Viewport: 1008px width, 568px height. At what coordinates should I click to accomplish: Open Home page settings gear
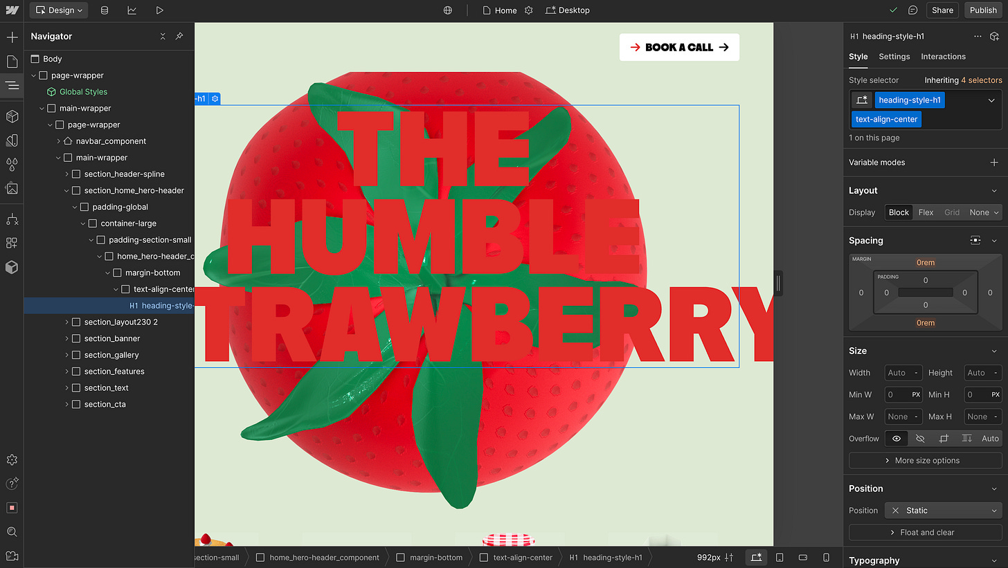[529, 10]
